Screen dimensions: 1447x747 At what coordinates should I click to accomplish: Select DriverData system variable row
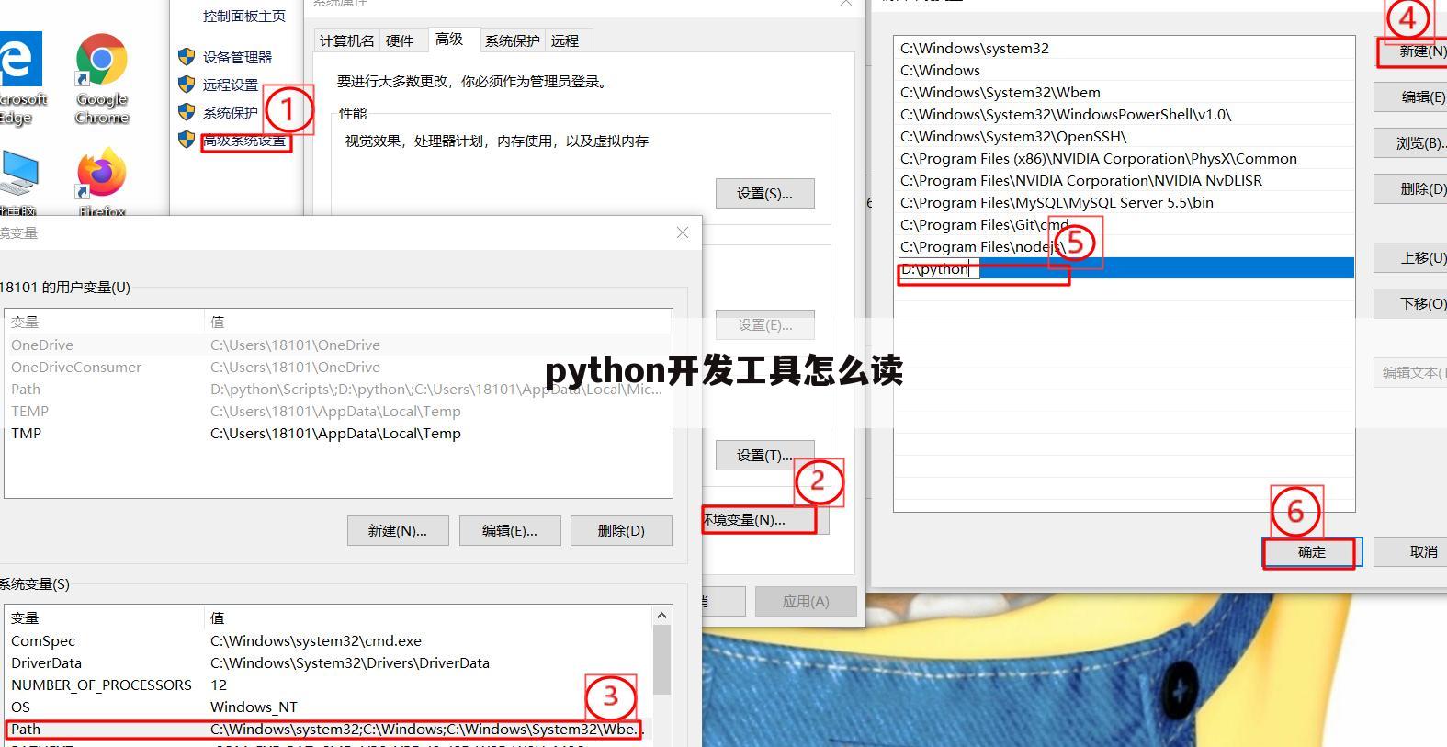click(x=329, y=662)
